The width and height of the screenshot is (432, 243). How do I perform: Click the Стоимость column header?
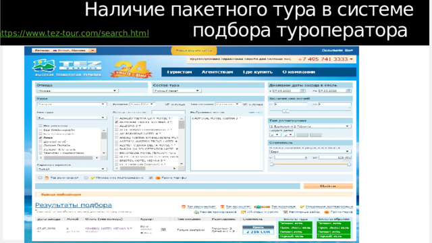tap(252, 219)
